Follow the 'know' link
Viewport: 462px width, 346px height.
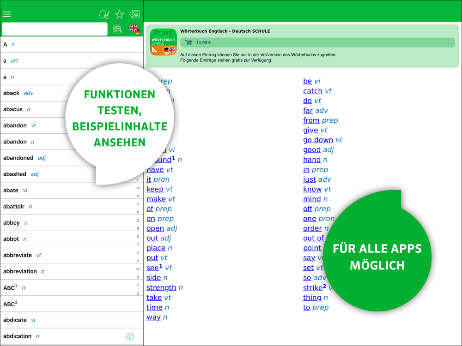pos(312,189)
